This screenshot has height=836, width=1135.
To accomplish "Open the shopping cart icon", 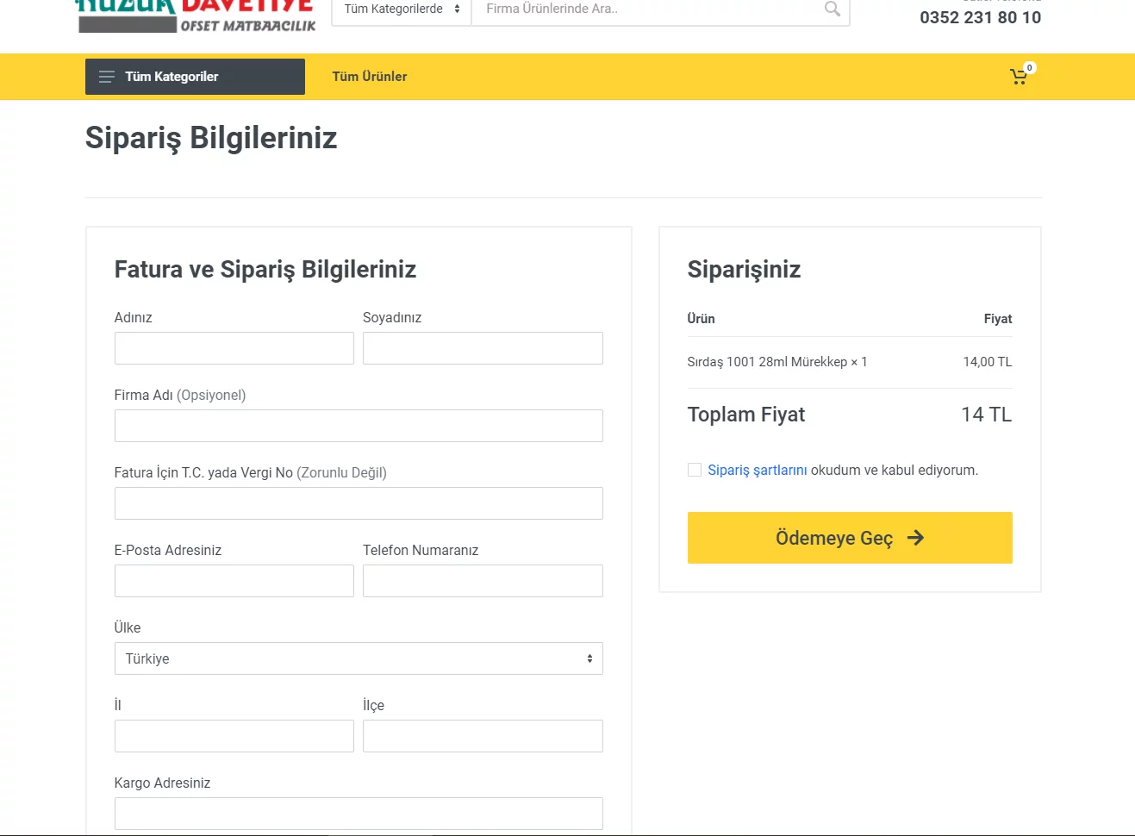I will [x=1019, y=77].
